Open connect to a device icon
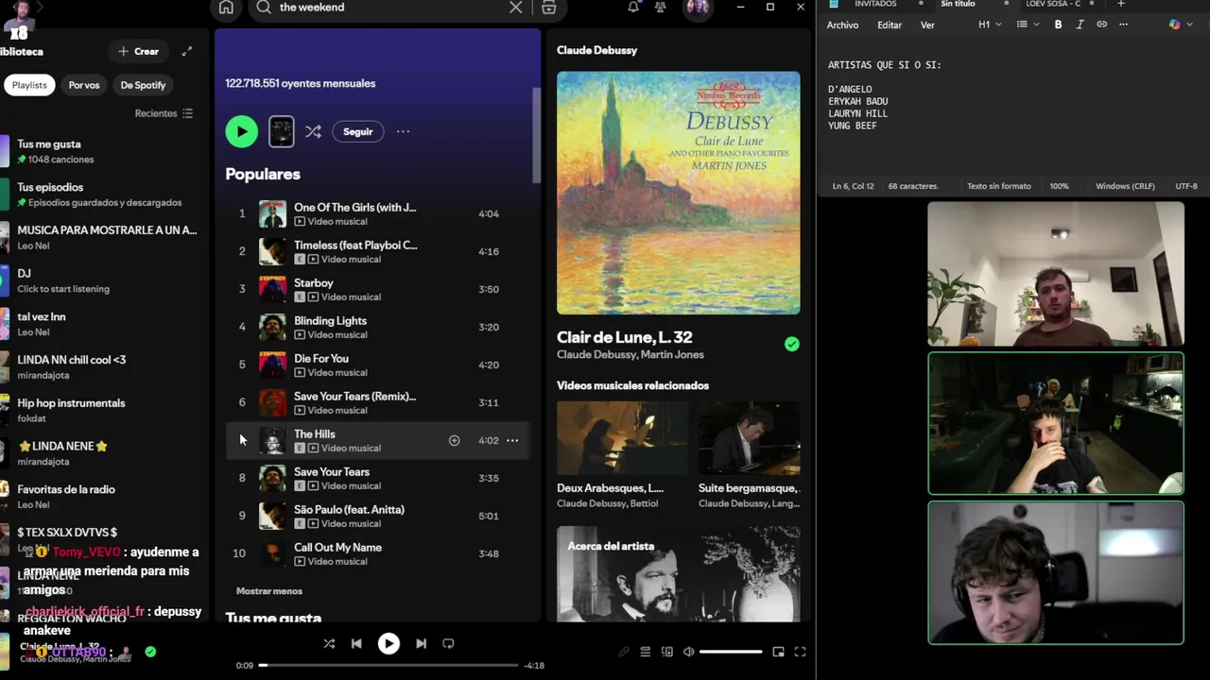1210x680 pixels. pyautogui.click(x=667, y=652)
